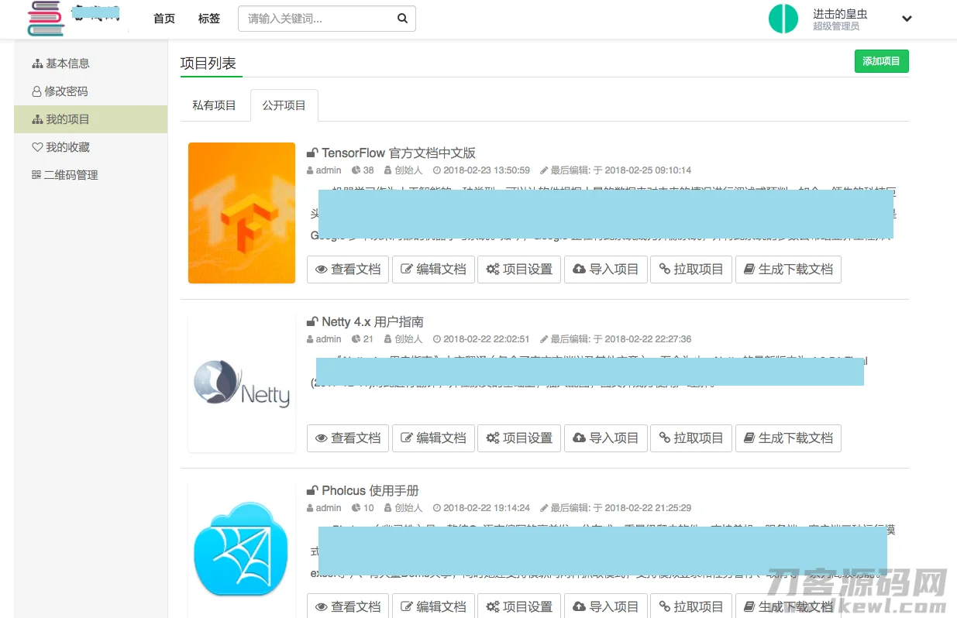Viewport: 957px width, 618px height.
Task: Expand the account dropdown chevron
Action: (x=907, y=18)
